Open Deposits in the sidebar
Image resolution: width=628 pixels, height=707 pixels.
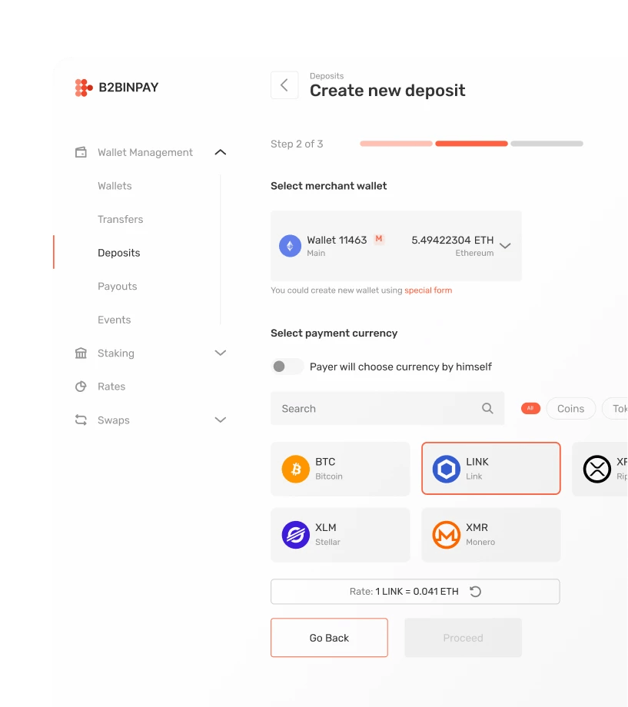pos(119,253)
